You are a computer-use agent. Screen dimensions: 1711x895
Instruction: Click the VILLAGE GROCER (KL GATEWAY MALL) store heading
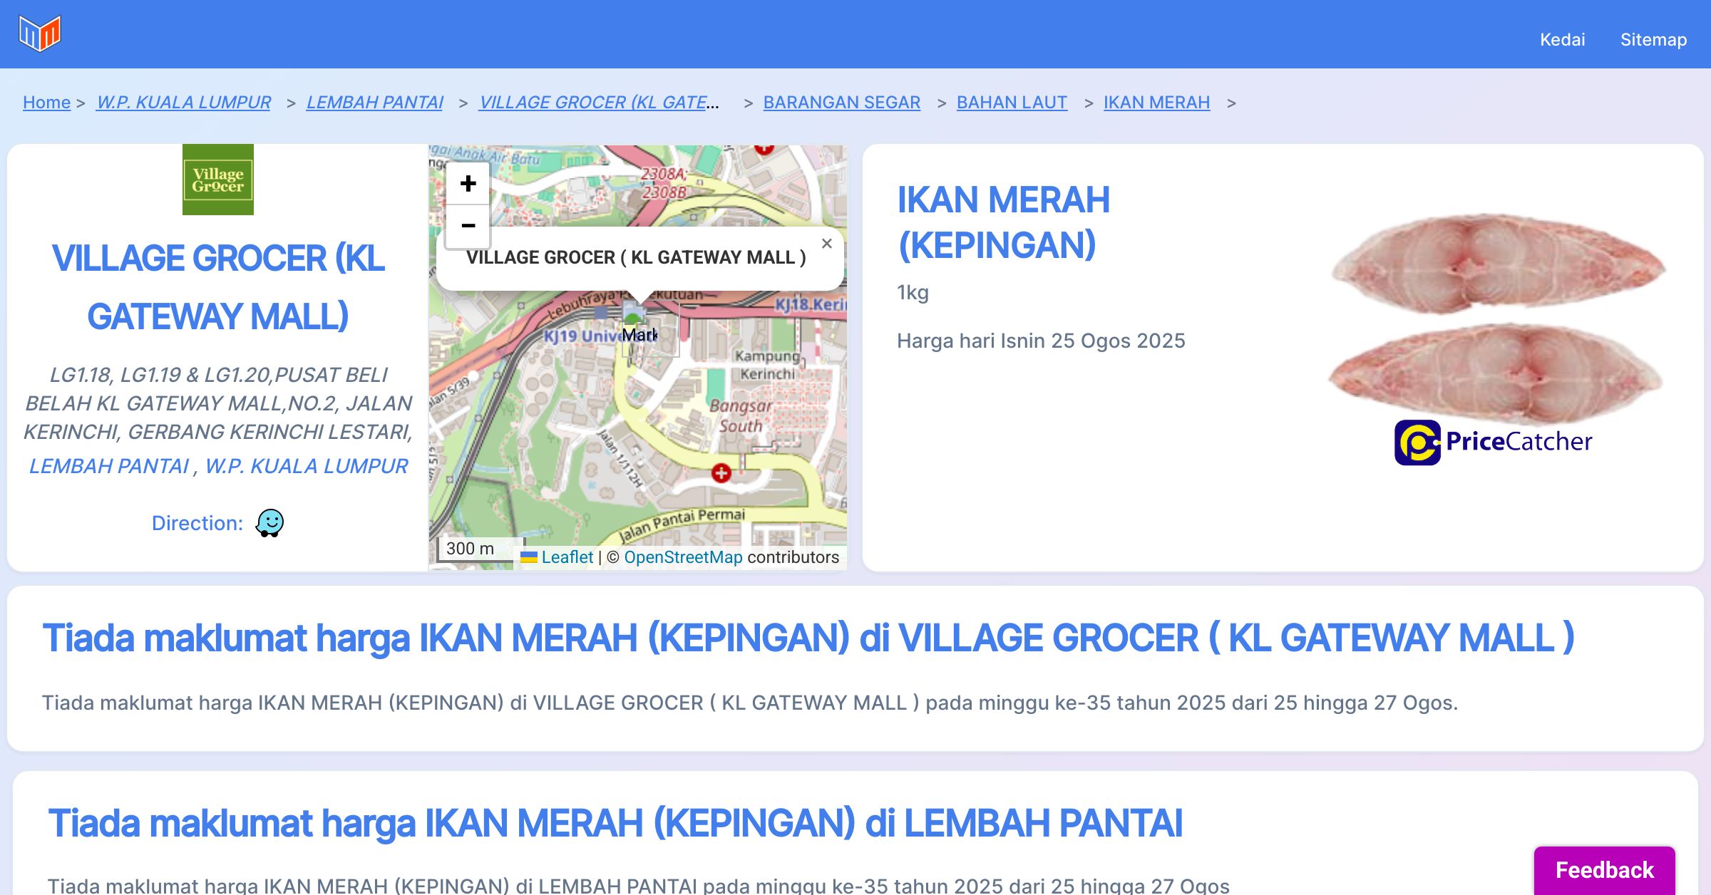[x=218, y=287]
